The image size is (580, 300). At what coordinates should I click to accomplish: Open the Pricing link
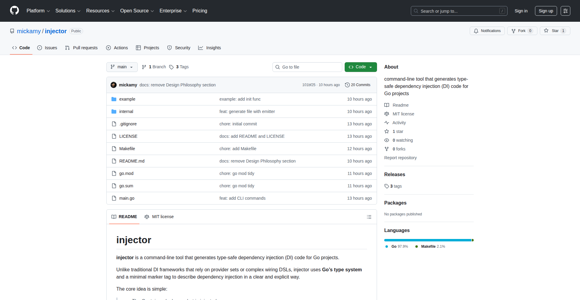tap(200, 11)
